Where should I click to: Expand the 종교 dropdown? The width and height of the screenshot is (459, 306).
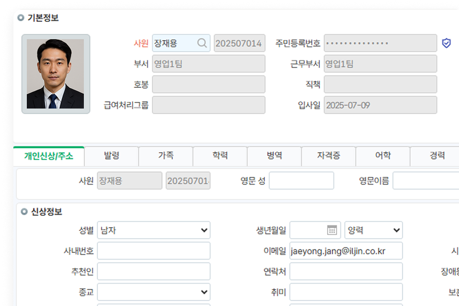tap(153, 291)
